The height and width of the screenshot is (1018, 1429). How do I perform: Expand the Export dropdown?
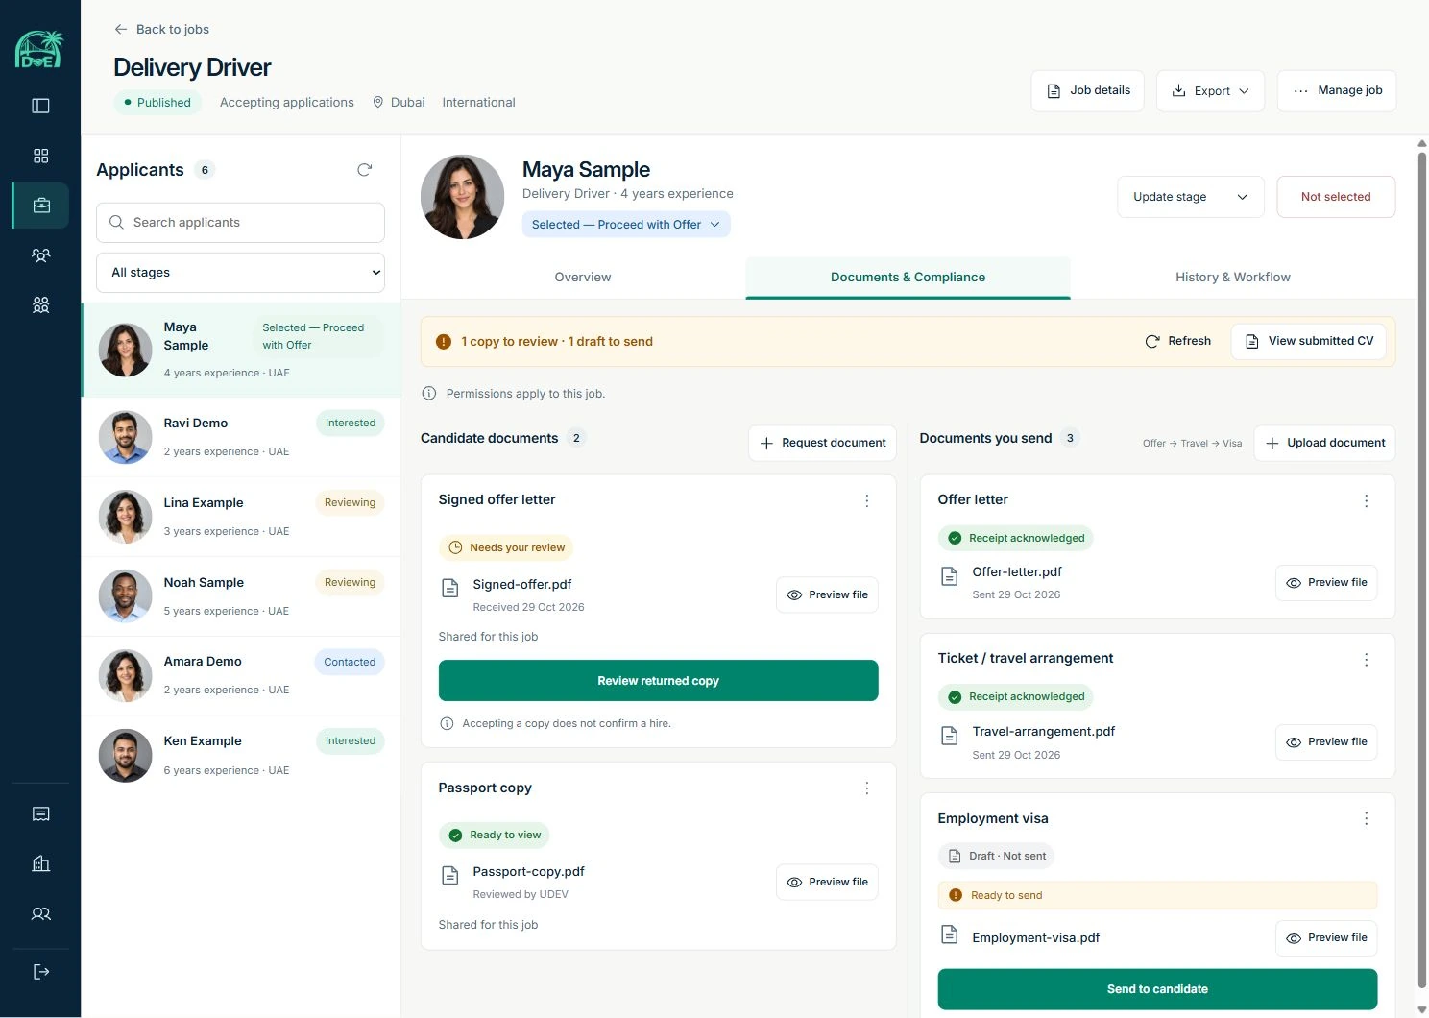[x=1210, y=91]
